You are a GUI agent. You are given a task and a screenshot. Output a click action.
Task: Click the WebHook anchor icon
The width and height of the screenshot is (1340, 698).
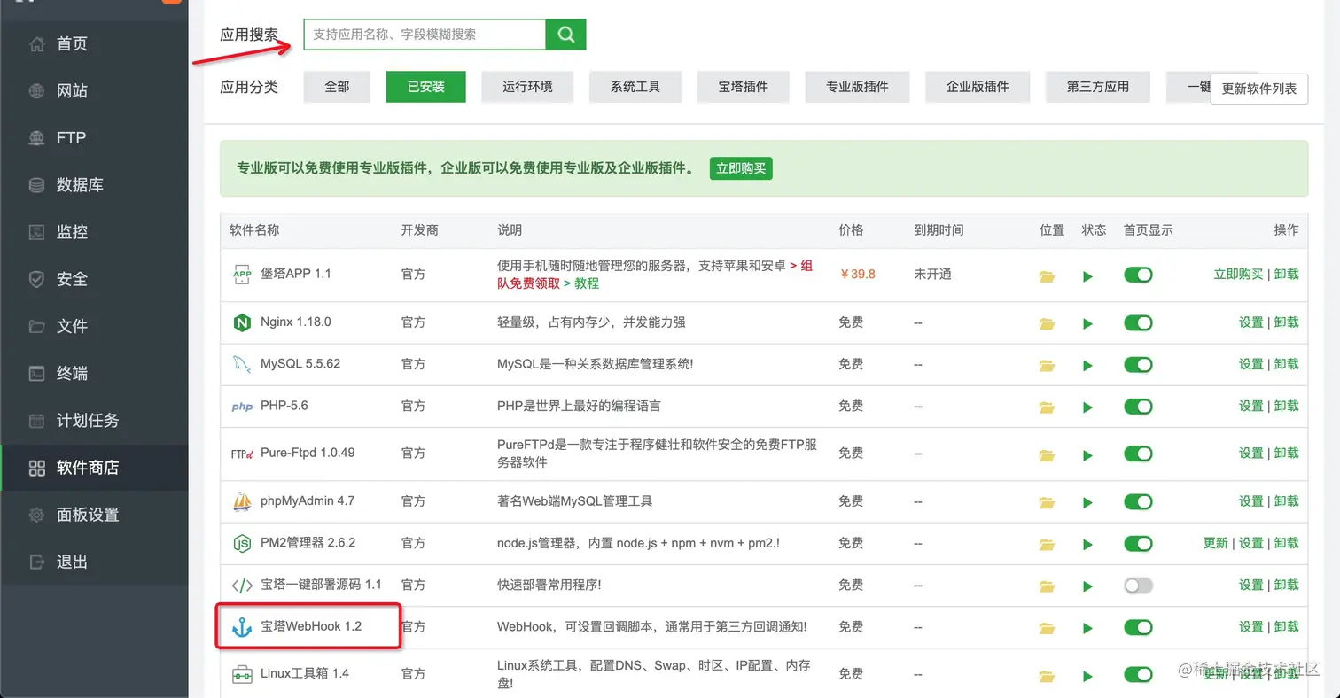point(242,627)
